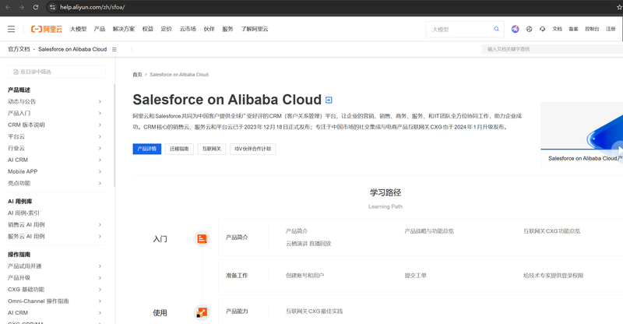
Task: Open the 互联网关 CXG 最佳实践 link
Action: click(x=315, y=312)
